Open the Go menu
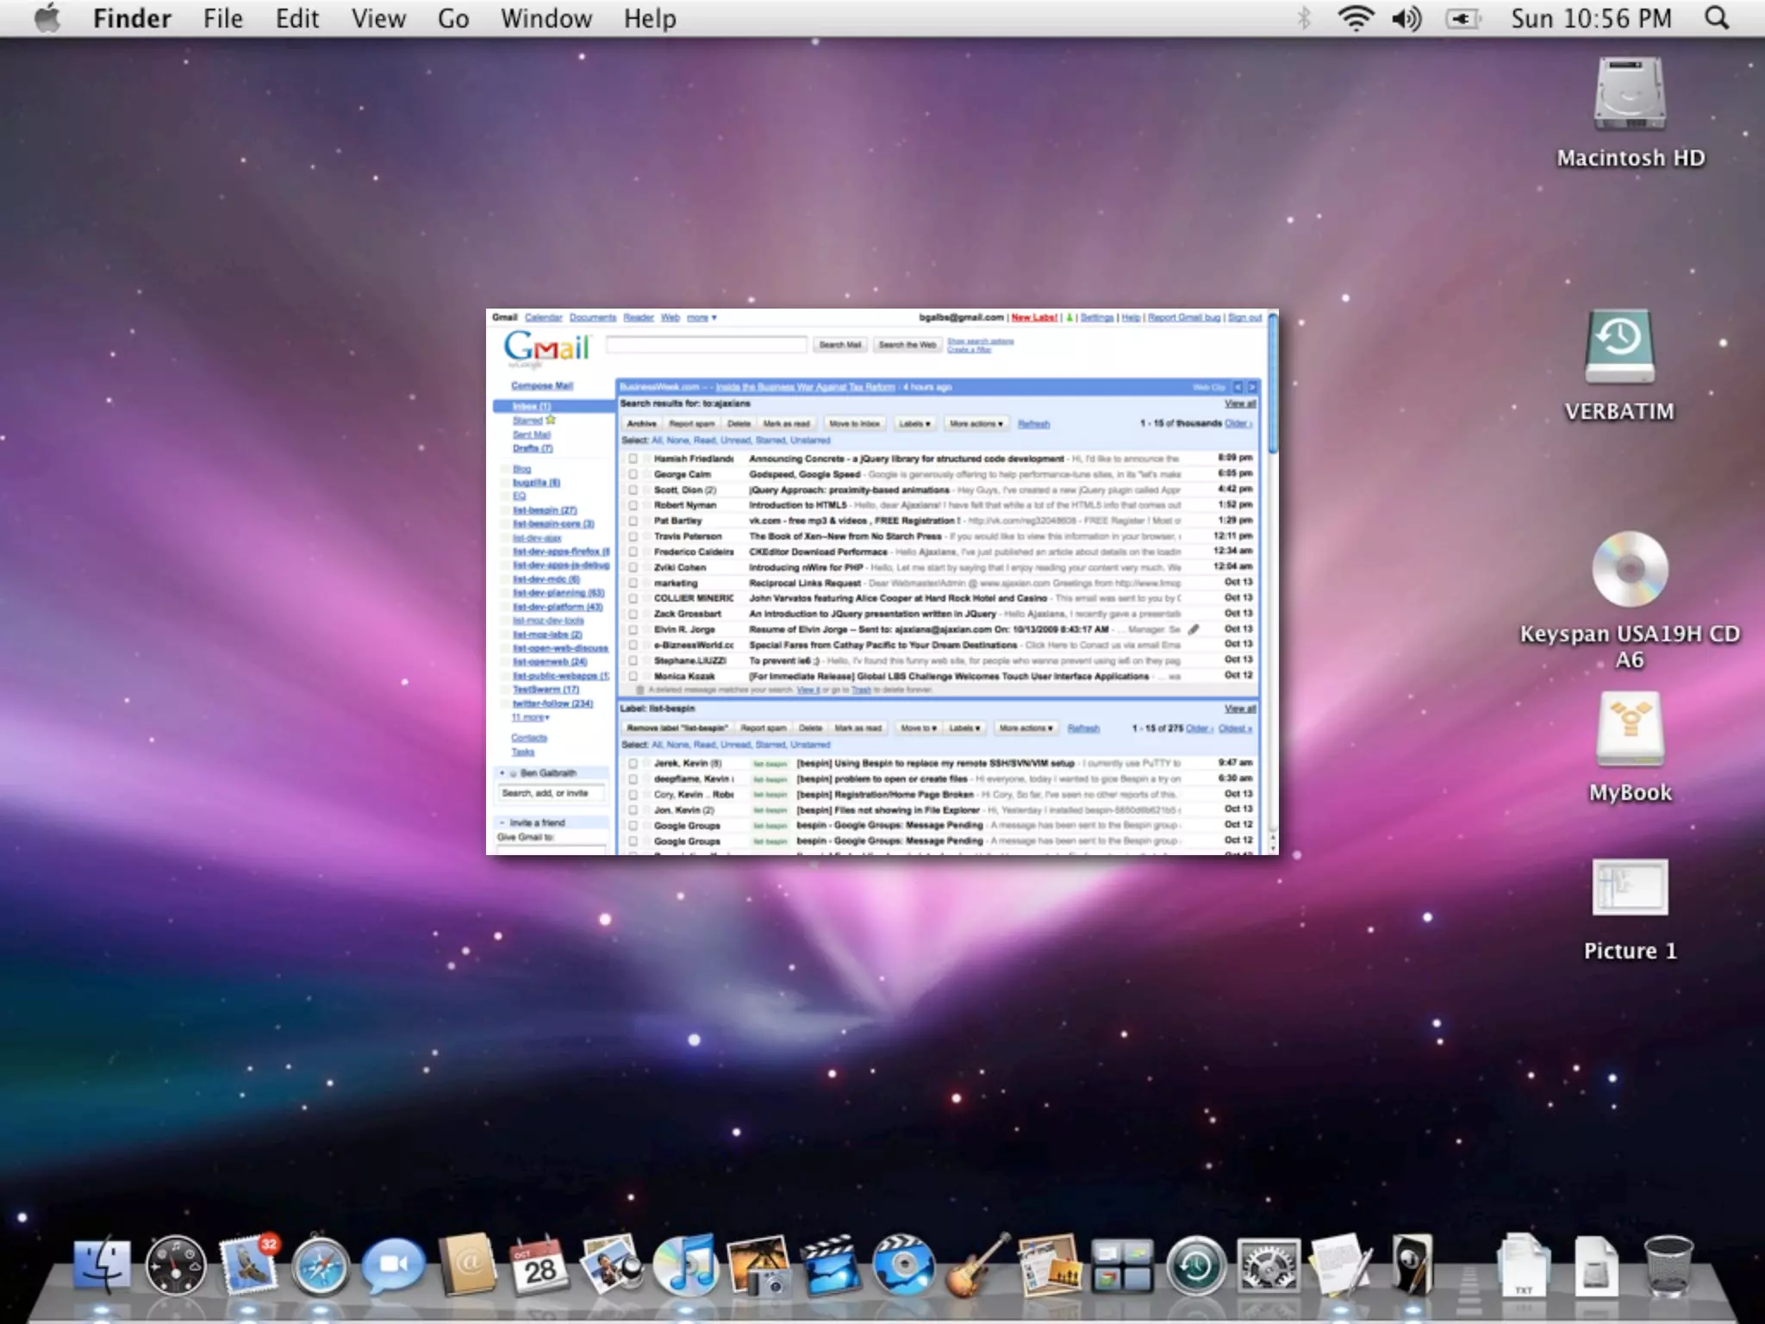1765x1324 pixels. coord(453,18)
